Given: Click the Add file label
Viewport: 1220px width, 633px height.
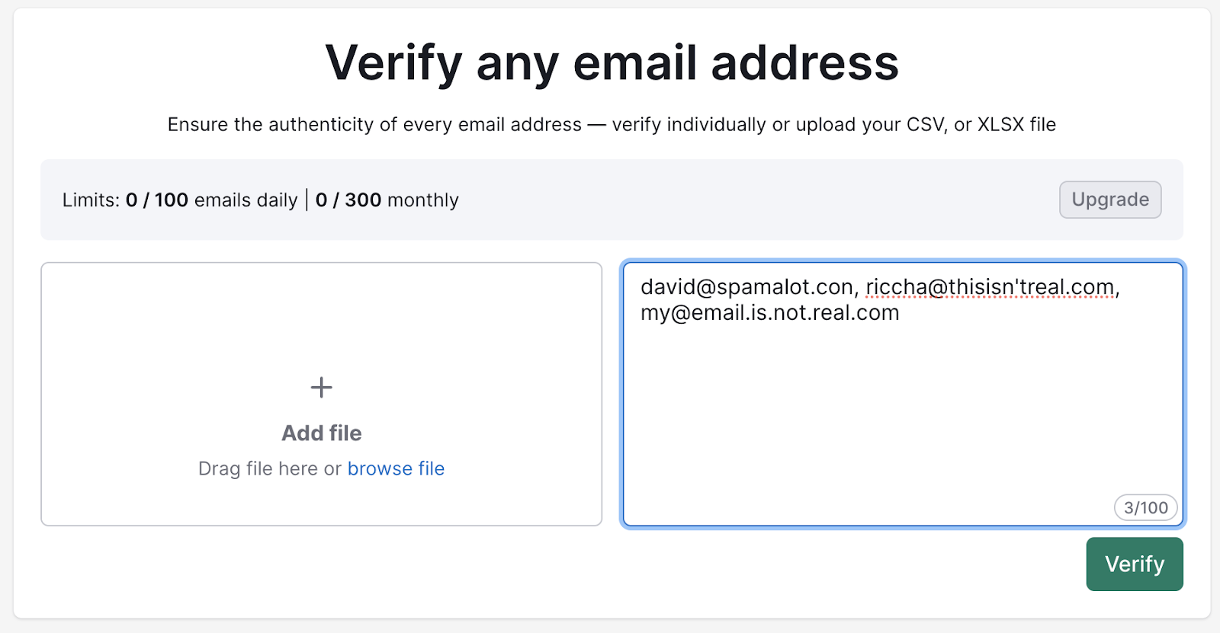Looking at the screenshot, I should [x=321, y=433].
